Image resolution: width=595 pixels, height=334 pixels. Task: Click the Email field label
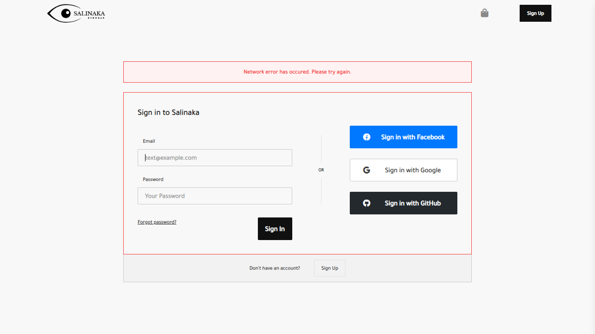point(149,141)
